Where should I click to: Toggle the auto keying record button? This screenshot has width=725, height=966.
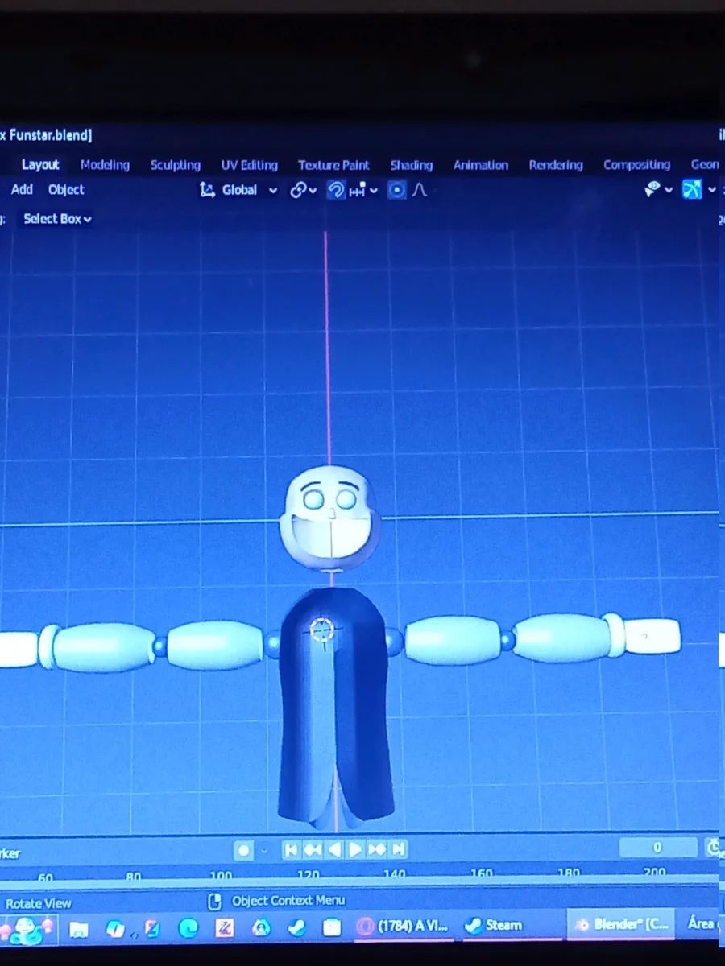pos(243,850)
